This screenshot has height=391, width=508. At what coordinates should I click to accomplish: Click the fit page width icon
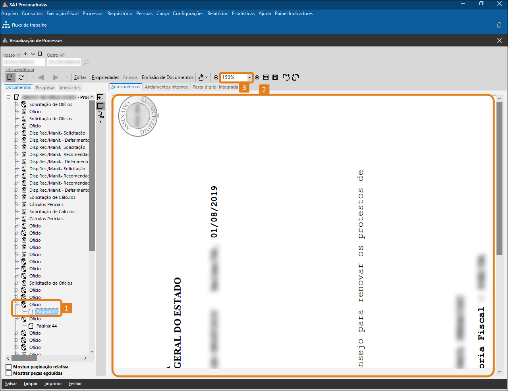point(266,77)
